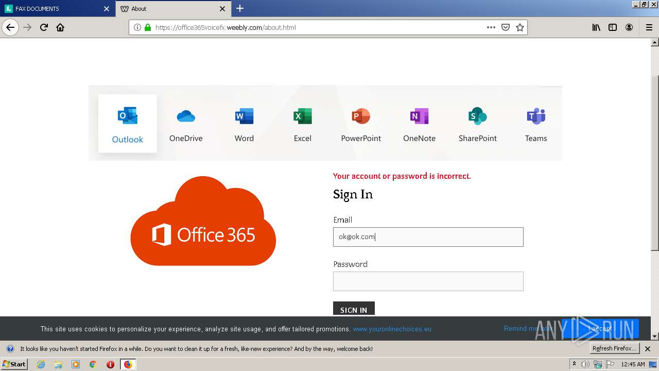This screenshot has height=371, width=659.
Task: Open the OneNote app icon
Action: tap(419, 124)
